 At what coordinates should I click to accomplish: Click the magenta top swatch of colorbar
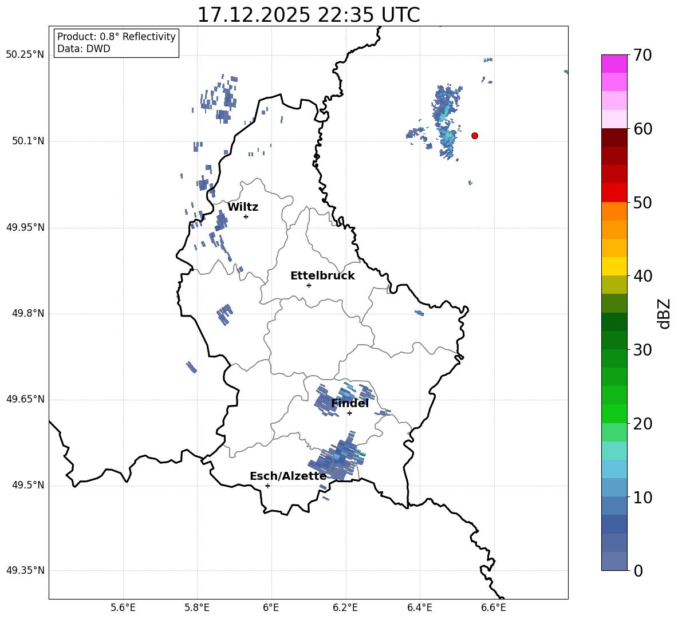614,64
